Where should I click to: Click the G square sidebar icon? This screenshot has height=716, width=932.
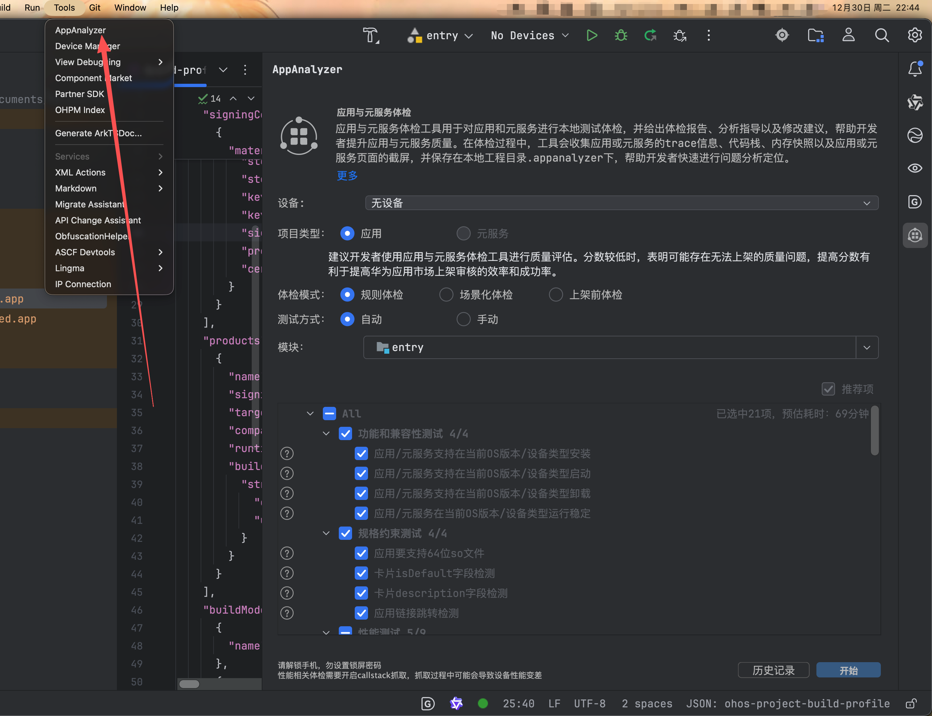[915, 201]
